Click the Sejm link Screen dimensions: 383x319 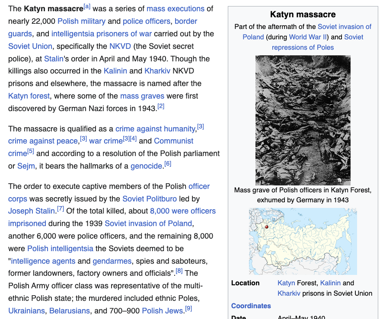[26, 166]
